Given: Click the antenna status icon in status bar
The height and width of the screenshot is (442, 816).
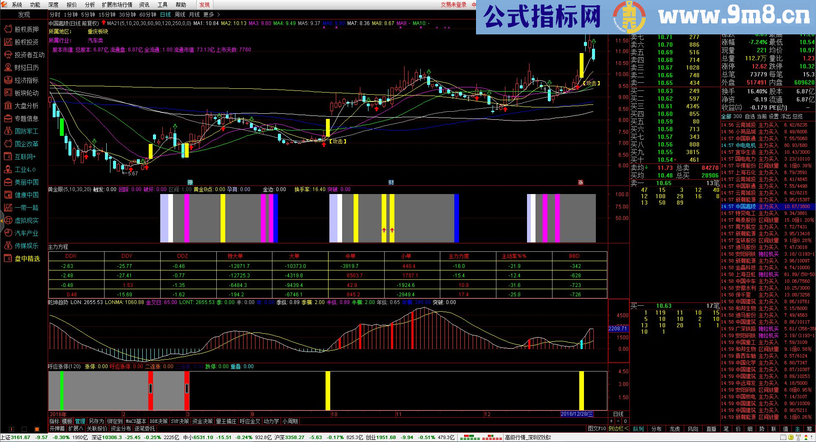Looking at the screenshot, I should point(798,437).
